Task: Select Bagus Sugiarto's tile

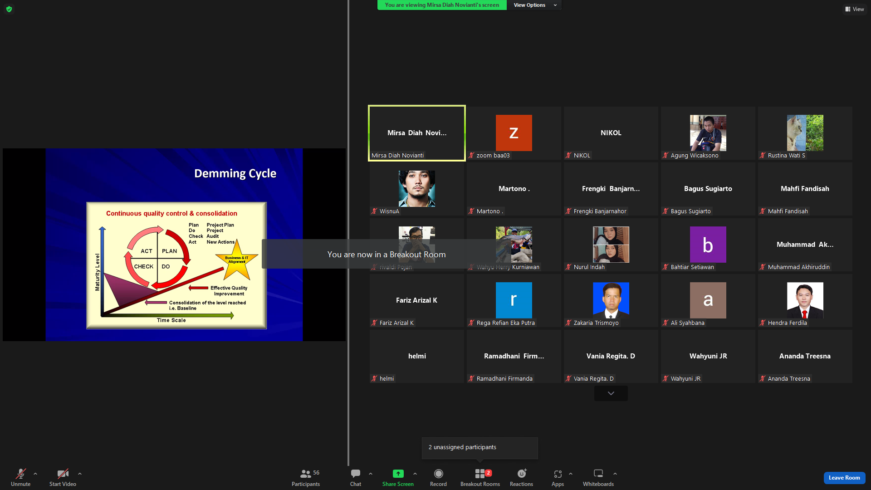Action: click(708, 189)
